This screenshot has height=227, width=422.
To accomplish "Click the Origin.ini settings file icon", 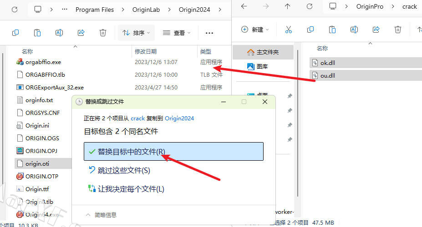I will [x=20, y=126].
